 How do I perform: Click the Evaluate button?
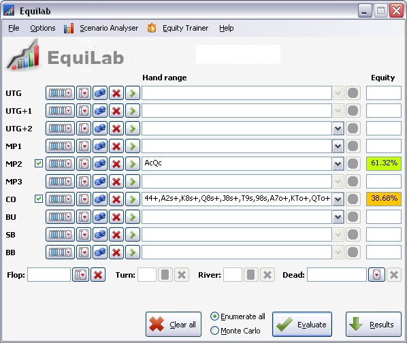(302, 325)
